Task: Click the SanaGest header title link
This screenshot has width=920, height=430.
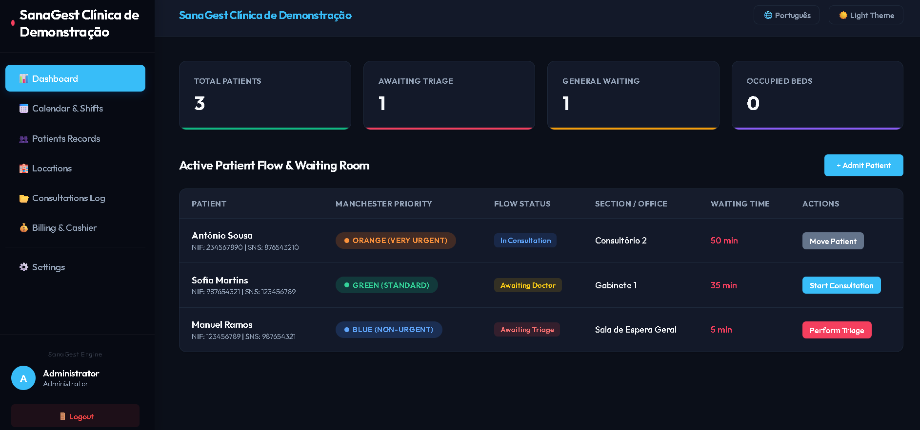Action: 265,16
